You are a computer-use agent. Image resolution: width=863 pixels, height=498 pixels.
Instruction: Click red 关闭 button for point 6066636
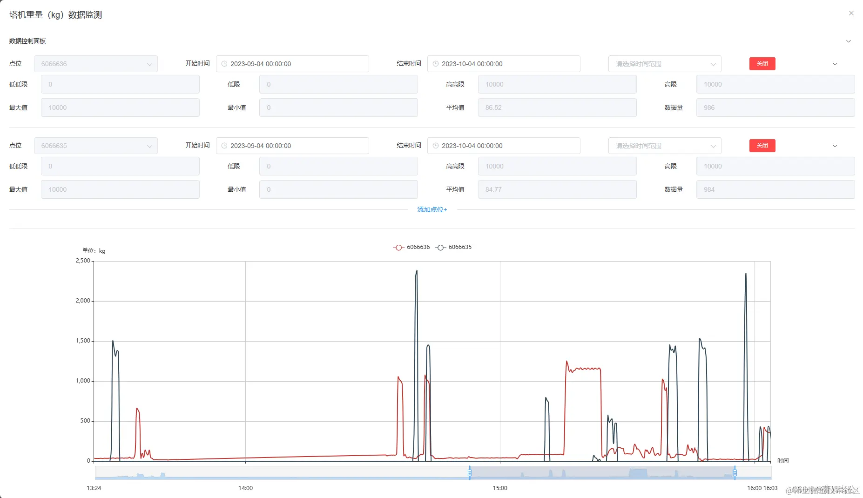[x=762, y=64]
